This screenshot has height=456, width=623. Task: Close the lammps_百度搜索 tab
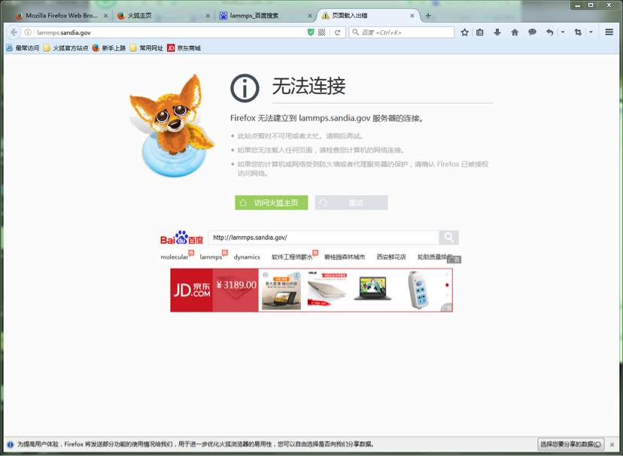pos(310,16)
